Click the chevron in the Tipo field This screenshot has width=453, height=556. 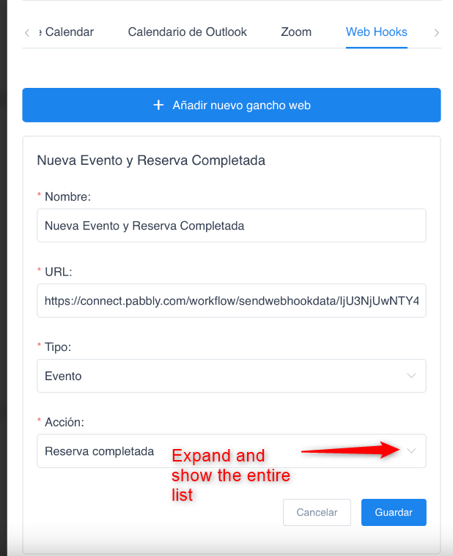tap(411, 376)
